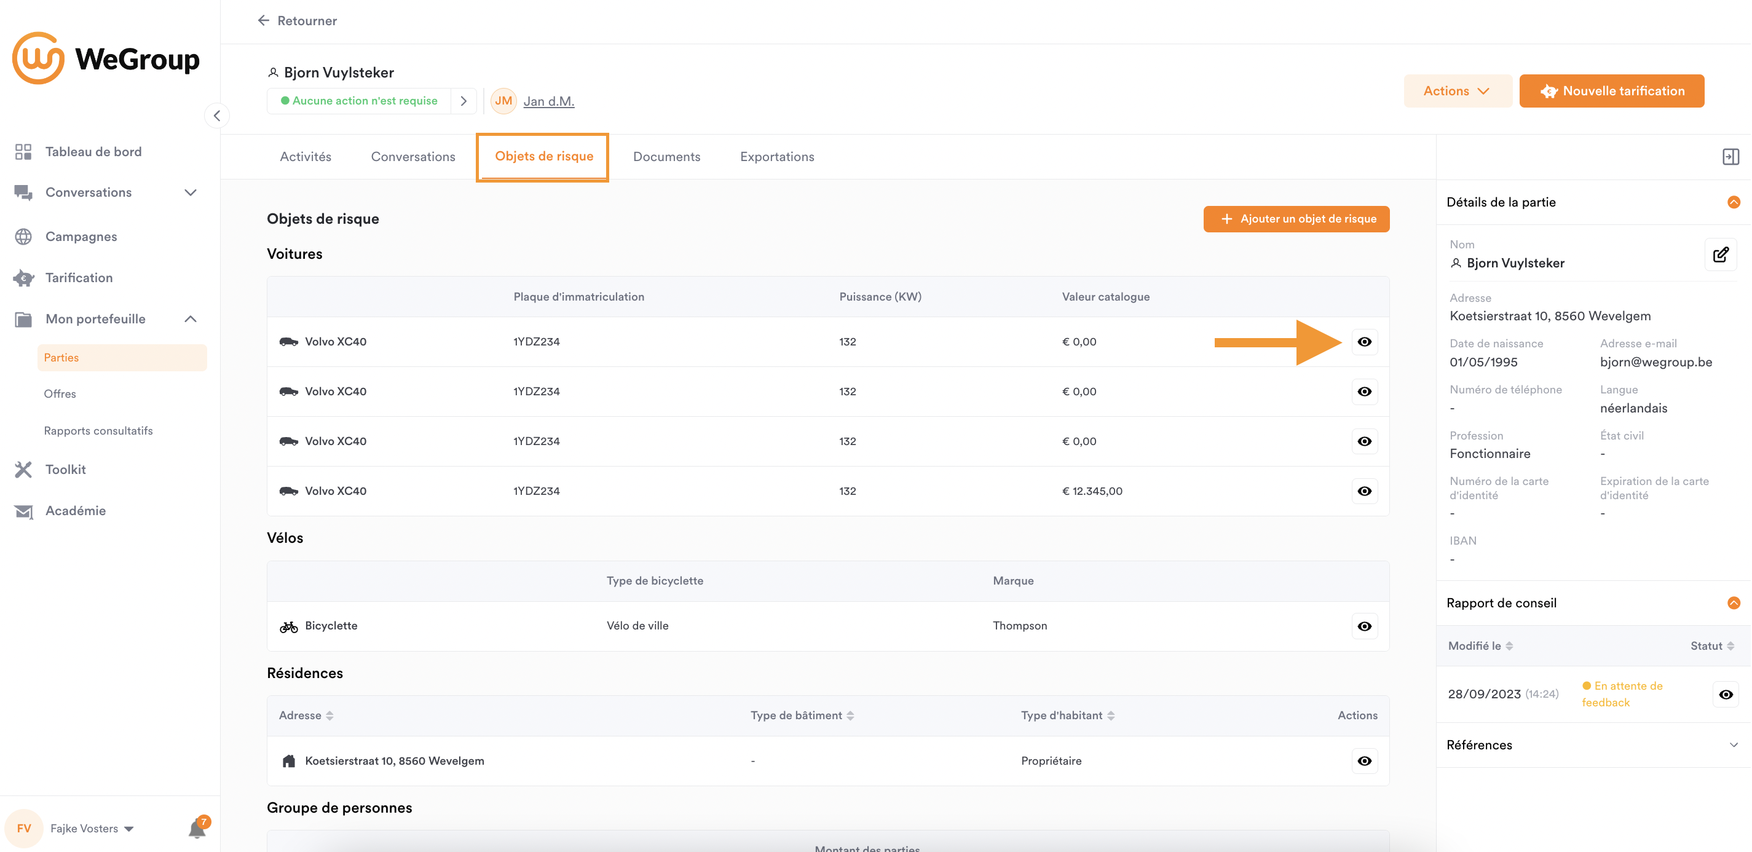View third Volvo XC40 row eye icon

[x=1364, y=441]
